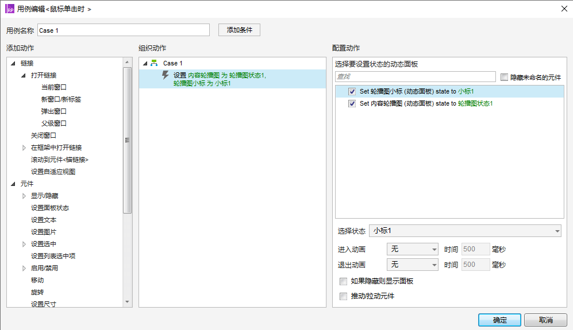Close the 用例编辑 dialog
Image resolution: width=573 pixels, height=330 pixels.
point(564,9)
